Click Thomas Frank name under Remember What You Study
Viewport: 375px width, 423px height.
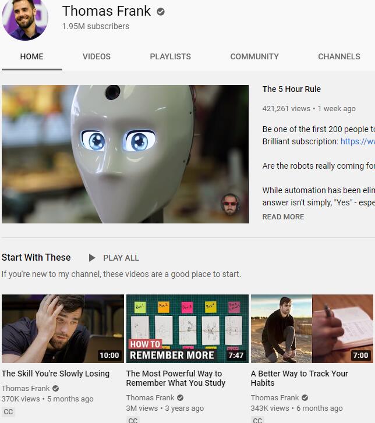[150, 398]
